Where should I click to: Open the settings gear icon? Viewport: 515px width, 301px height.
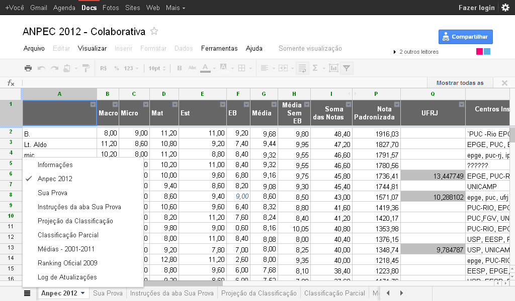505,8
